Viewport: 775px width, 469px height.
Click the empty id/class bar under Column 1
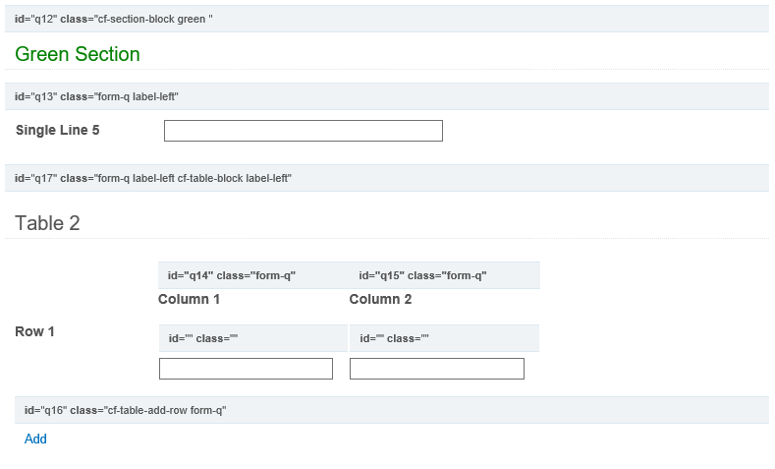pyautogui.click(x=252, y=338)
